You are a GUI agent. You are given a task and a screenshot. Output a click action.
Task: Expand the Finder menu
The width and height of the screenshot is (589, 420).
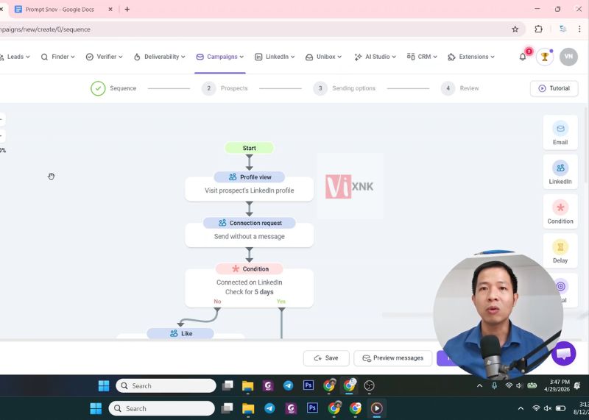pos(58,57)
